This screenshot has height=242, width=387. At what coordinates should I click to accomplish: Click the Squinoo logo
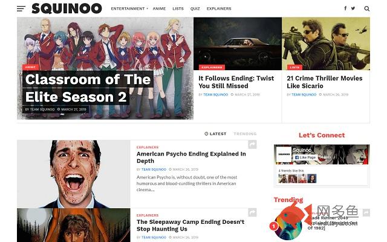(x=67, y=8)
